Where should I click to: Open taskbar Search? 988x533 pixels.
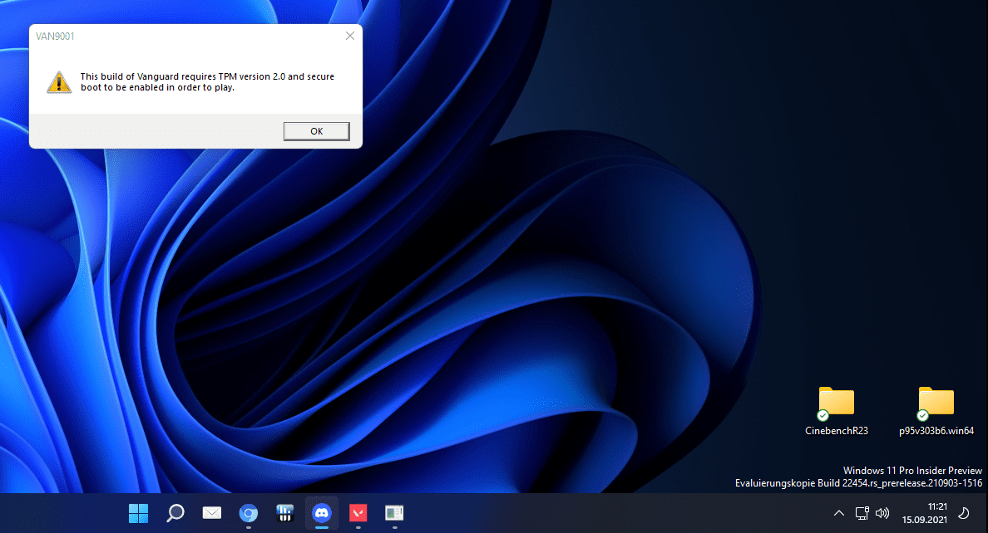coord(175,514)
